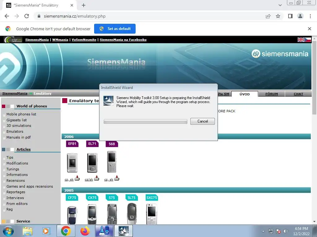The width and height of the screenshot is (317, 237).
Task: Open the network status tray icon
Action: click(x=271, y=231)
